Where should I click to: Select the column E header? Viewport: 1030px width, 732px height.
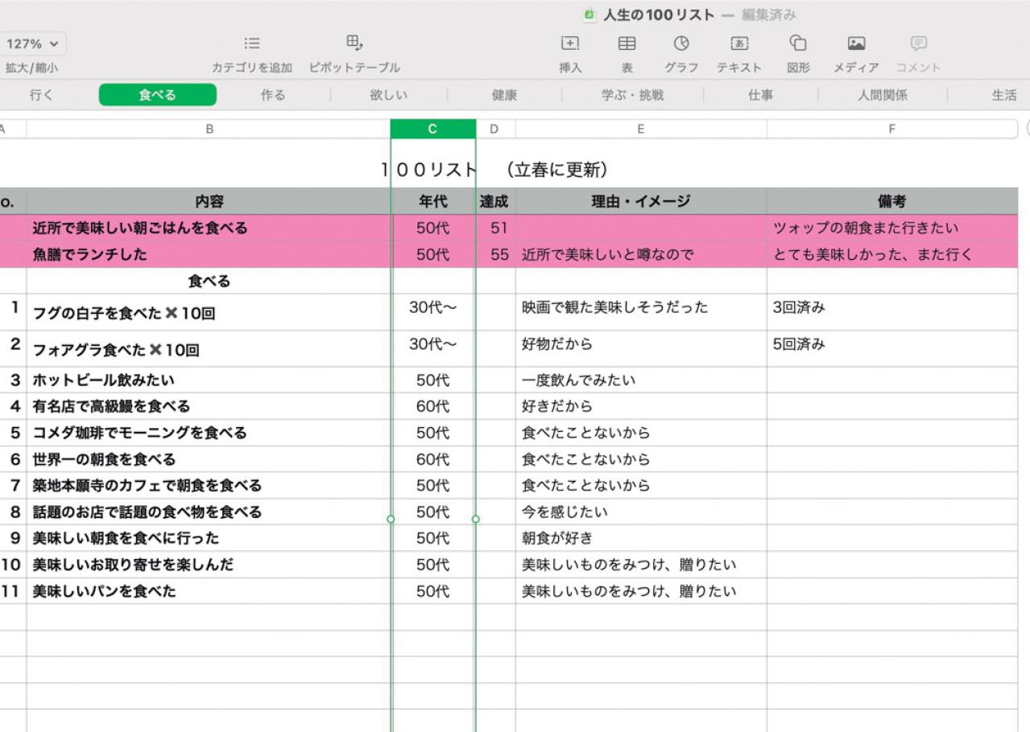pyautogui.click(x=641, y=129)
